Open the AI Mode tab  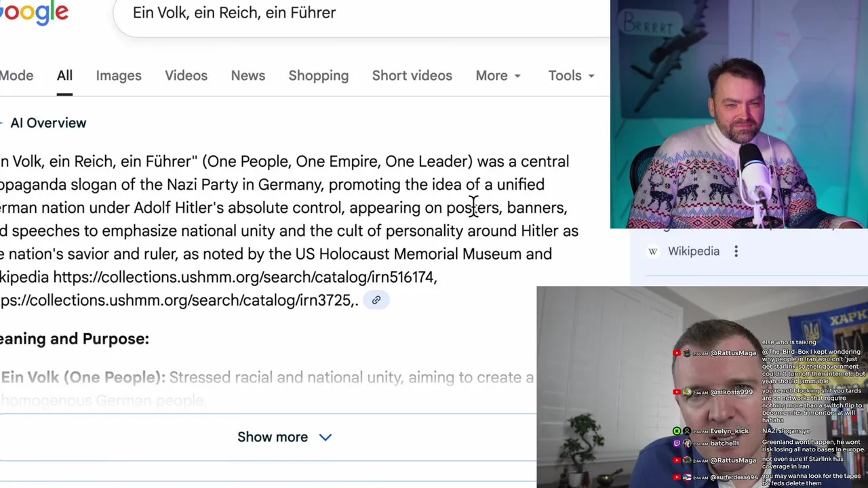(16, 76)
